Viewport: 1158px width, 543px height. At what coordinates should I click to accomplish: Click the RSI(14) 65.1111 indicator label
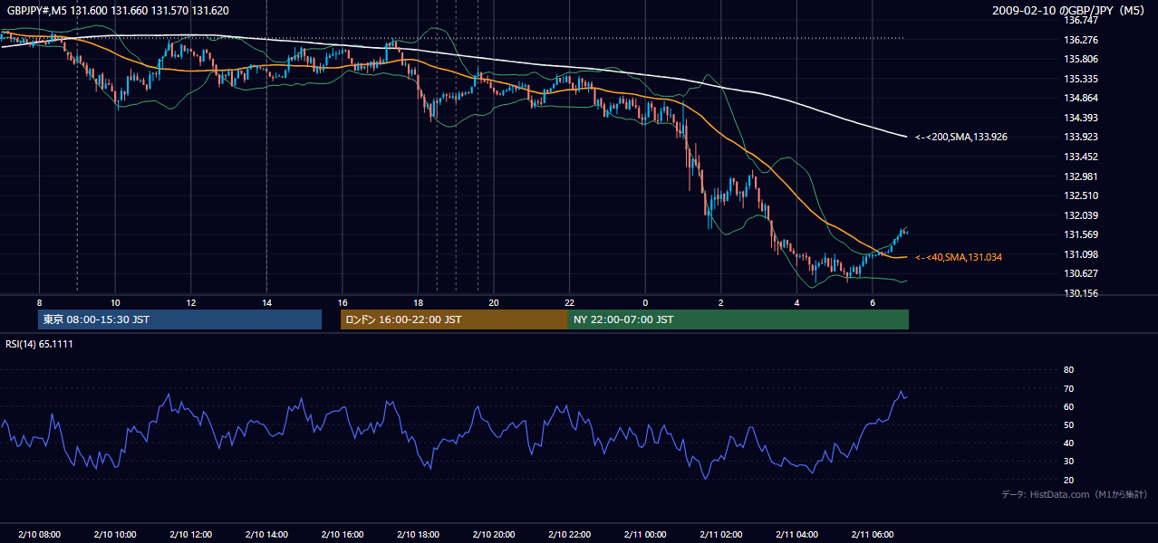(39, 344)
